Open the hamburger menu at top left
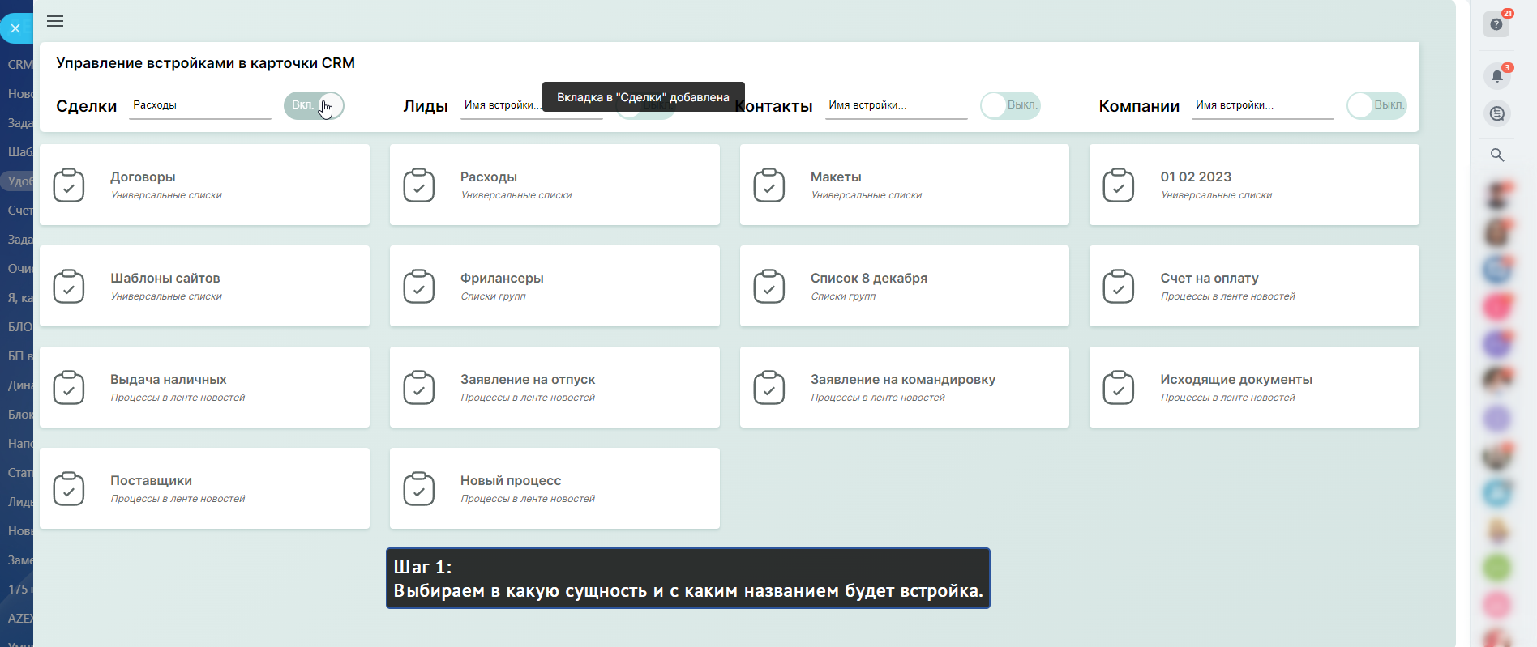Viewport: 1537px width, 647px height. (55, 21)
